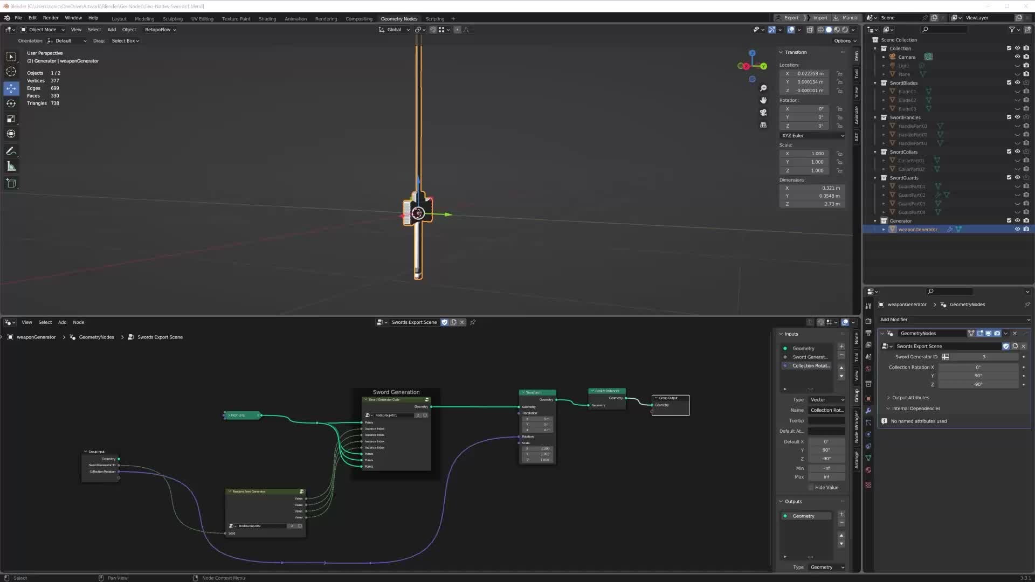Select the Annotate tool
The height and width of the screenshot is (582, 1035).
click(x=11, y=151)
